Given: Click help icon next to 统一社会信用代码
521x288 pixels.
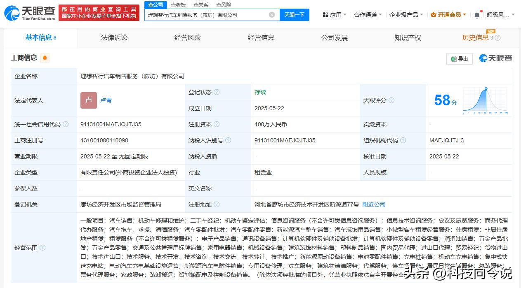Looking at the screenshot, I should [x=66, y=124].
